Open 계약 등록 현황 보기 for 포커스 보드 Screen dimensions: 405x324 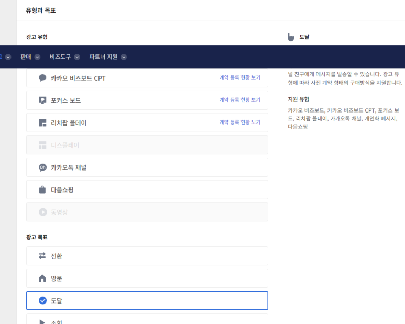click(x=240, y=100)
